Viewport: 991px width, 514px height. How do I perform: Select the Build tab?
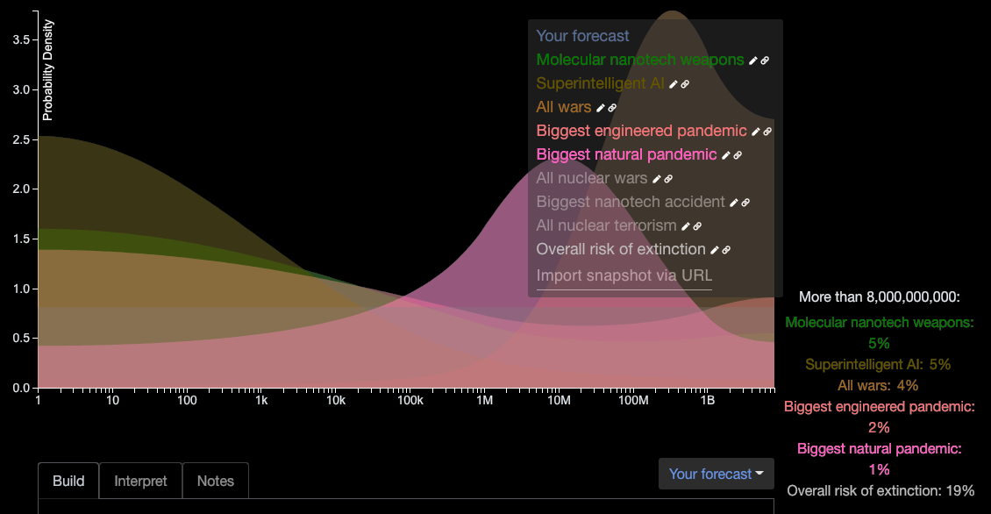(68, 481)
